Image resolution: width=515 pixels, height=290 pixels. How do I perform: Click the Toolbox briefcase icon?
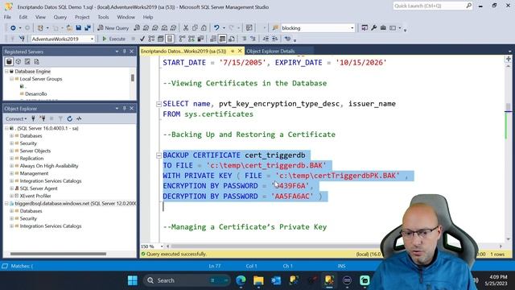383,28
